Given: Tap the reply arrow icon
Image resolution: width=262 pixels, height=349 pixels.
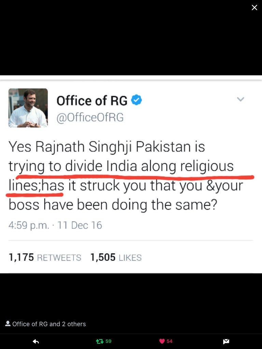Looking at the screenshot, I should [x=35, y=341].
